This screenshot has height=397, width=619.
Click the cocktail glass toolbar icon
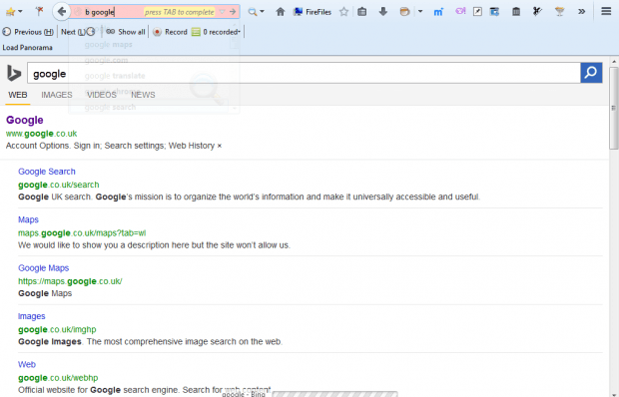pyautogui.click(x=559, y=12)
